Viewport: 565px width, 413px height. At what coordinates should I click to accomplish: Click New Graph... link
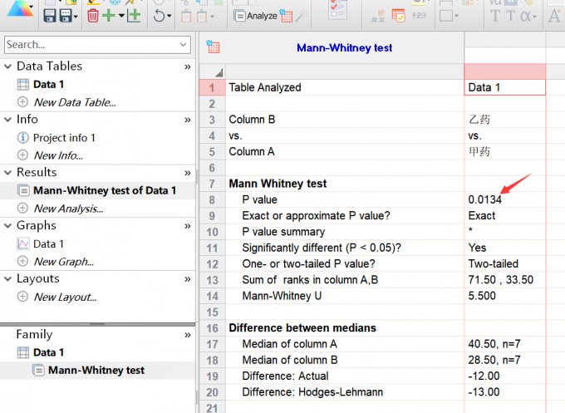64,261
